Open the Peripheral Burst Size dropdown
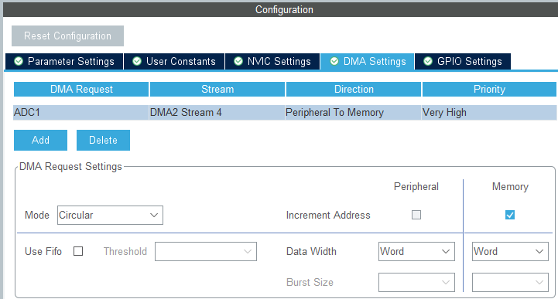The width and height of the screenshot is (558, 299). point(416,282)
